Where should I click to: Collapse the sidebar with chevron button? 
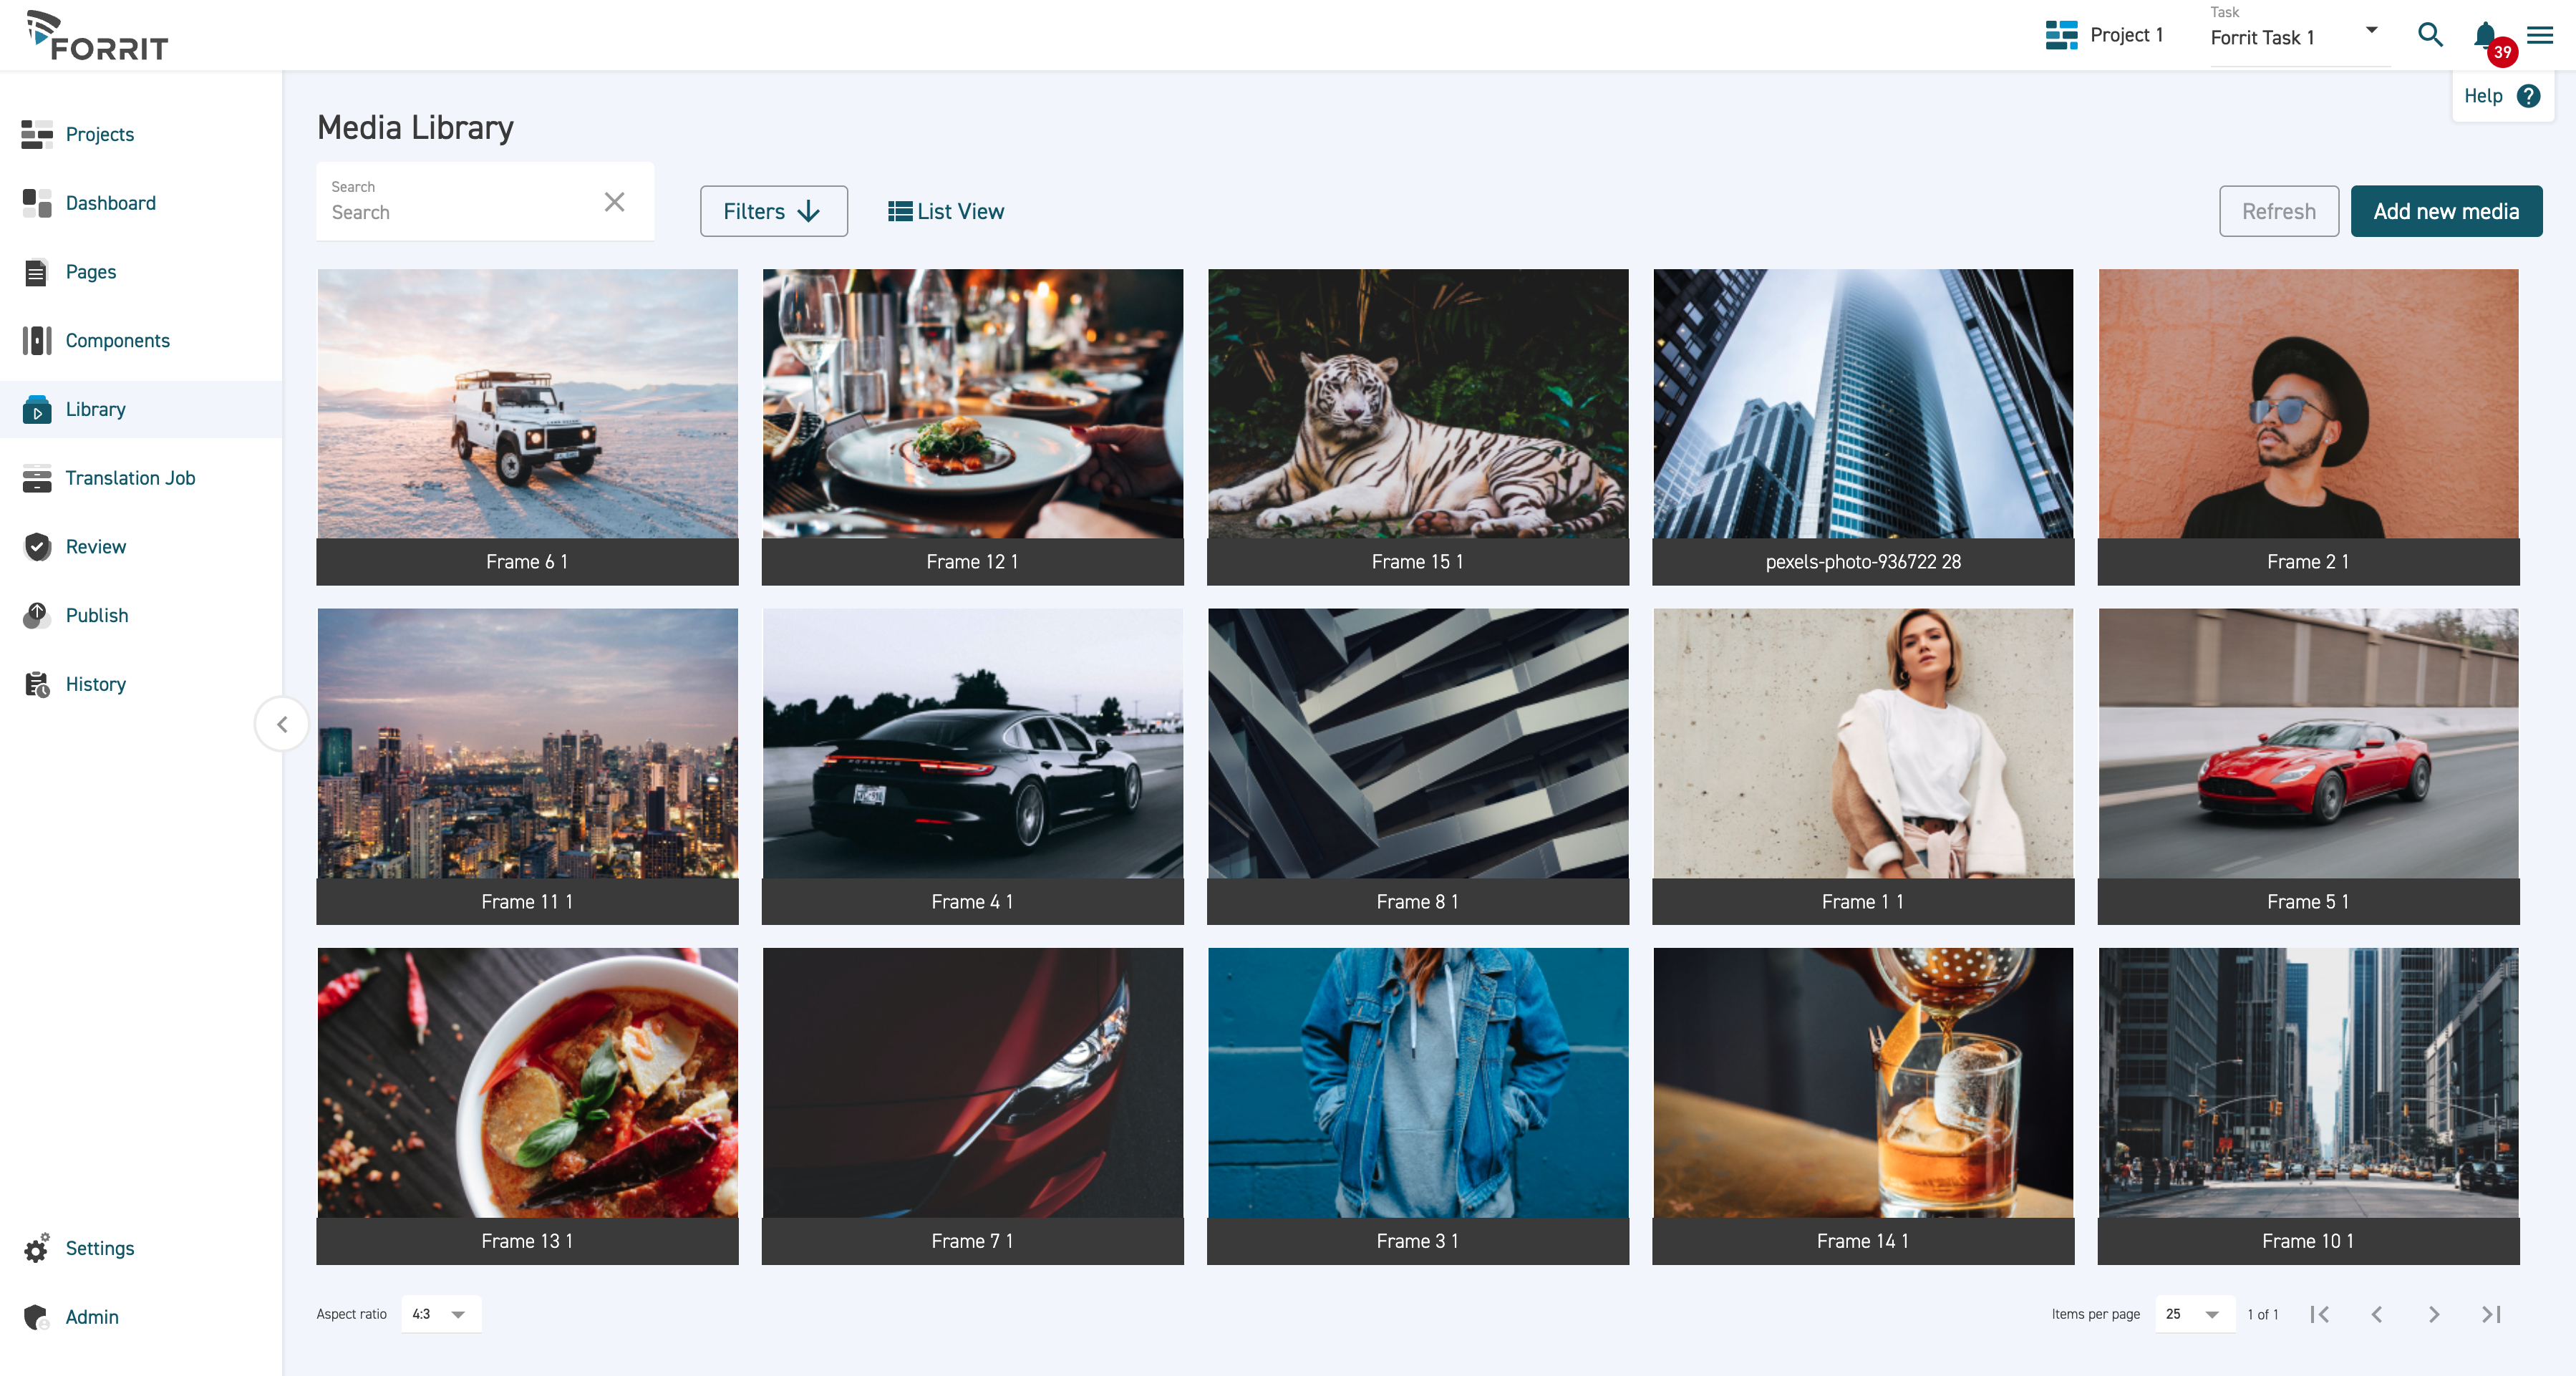click(x=282, y=724)
